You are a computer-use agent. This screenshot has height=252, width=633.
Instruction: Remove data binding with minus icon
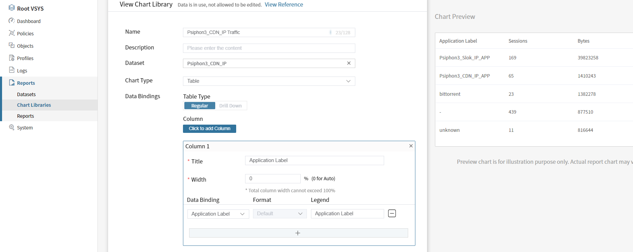click(392, 214)
